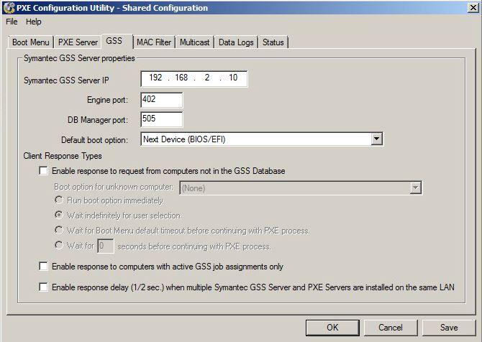Open the Multicast tab
The image size is (482, 342).
194,42
